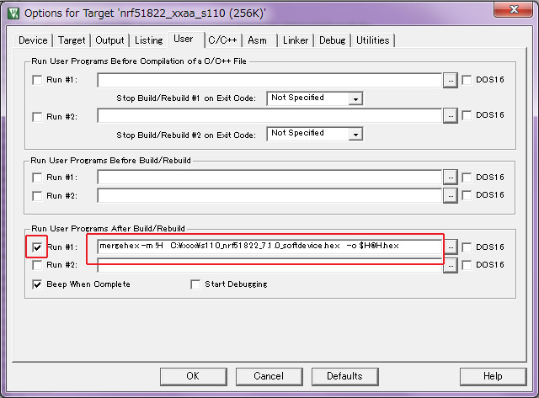
Task: Browse for after-build Run #2 program file
Action: (x=451, y=265)
